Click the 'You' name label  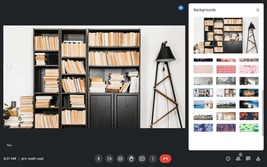(9, 145)
